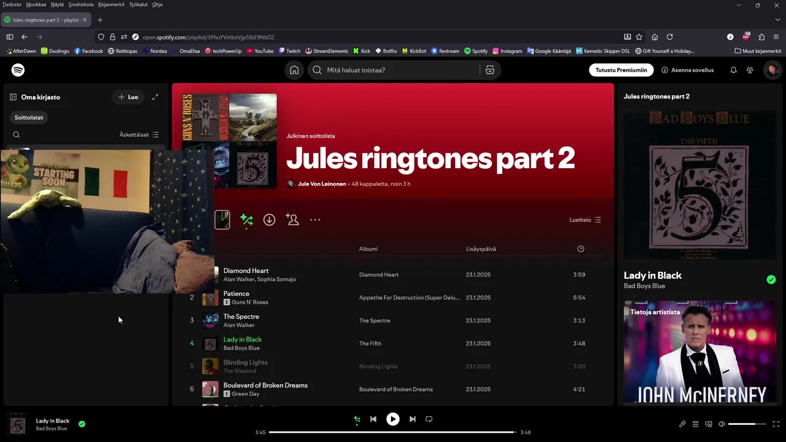Open Firefox extensions puzzle icon

tap(761, 37)
